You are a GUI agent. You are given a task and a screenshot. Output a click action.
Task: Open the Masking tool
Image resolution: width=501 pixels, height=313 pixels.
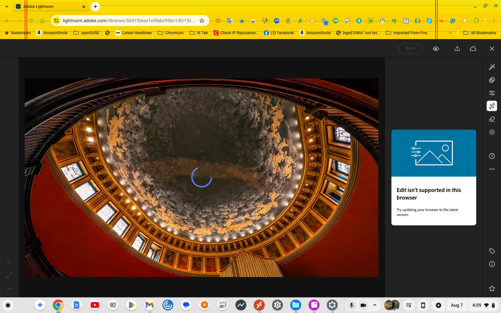click(492, 132)
